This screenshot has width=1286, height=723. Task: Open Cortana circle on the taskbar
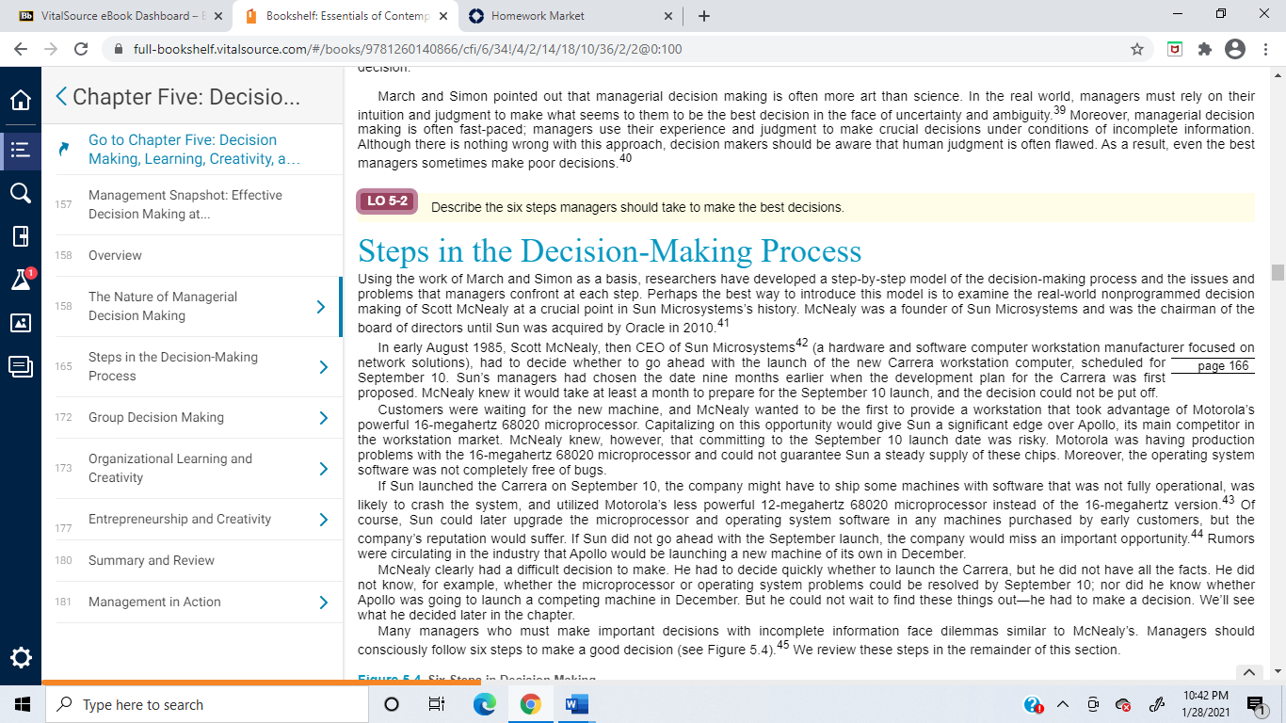point(392,704)
